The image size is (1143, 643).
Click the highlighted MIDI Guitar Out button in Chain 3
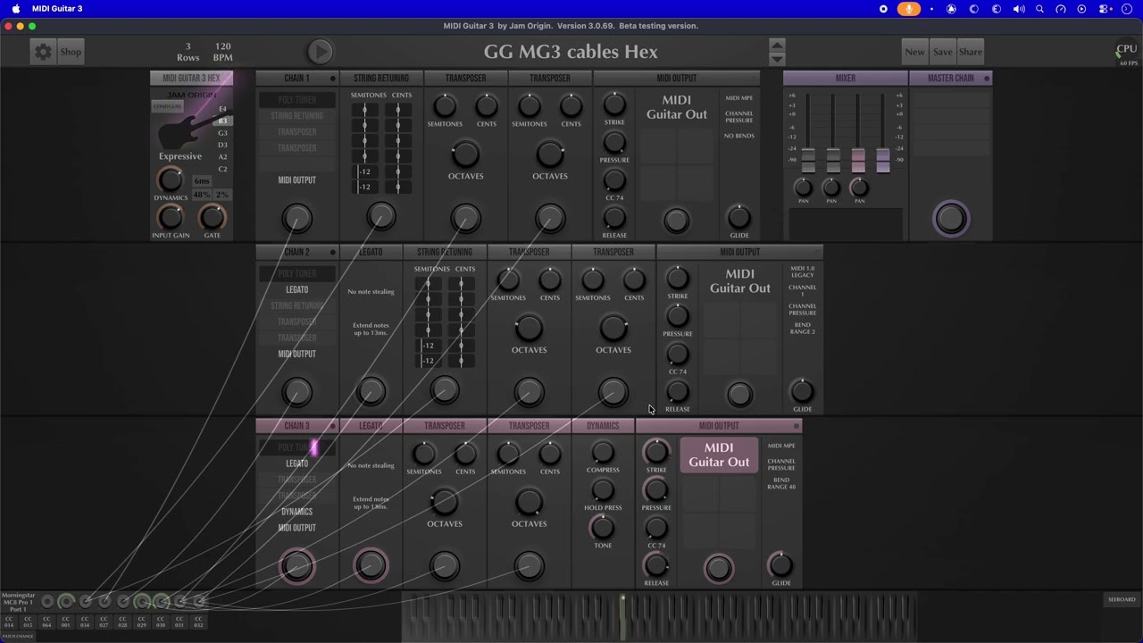pyautogui.click(x=719, y=455)
